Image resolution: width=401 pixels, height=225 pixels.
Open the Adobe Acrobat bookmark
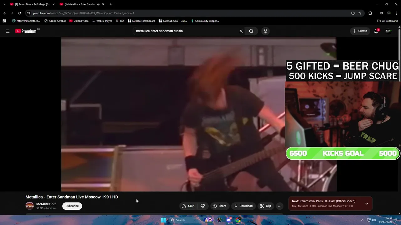point(55,21)
